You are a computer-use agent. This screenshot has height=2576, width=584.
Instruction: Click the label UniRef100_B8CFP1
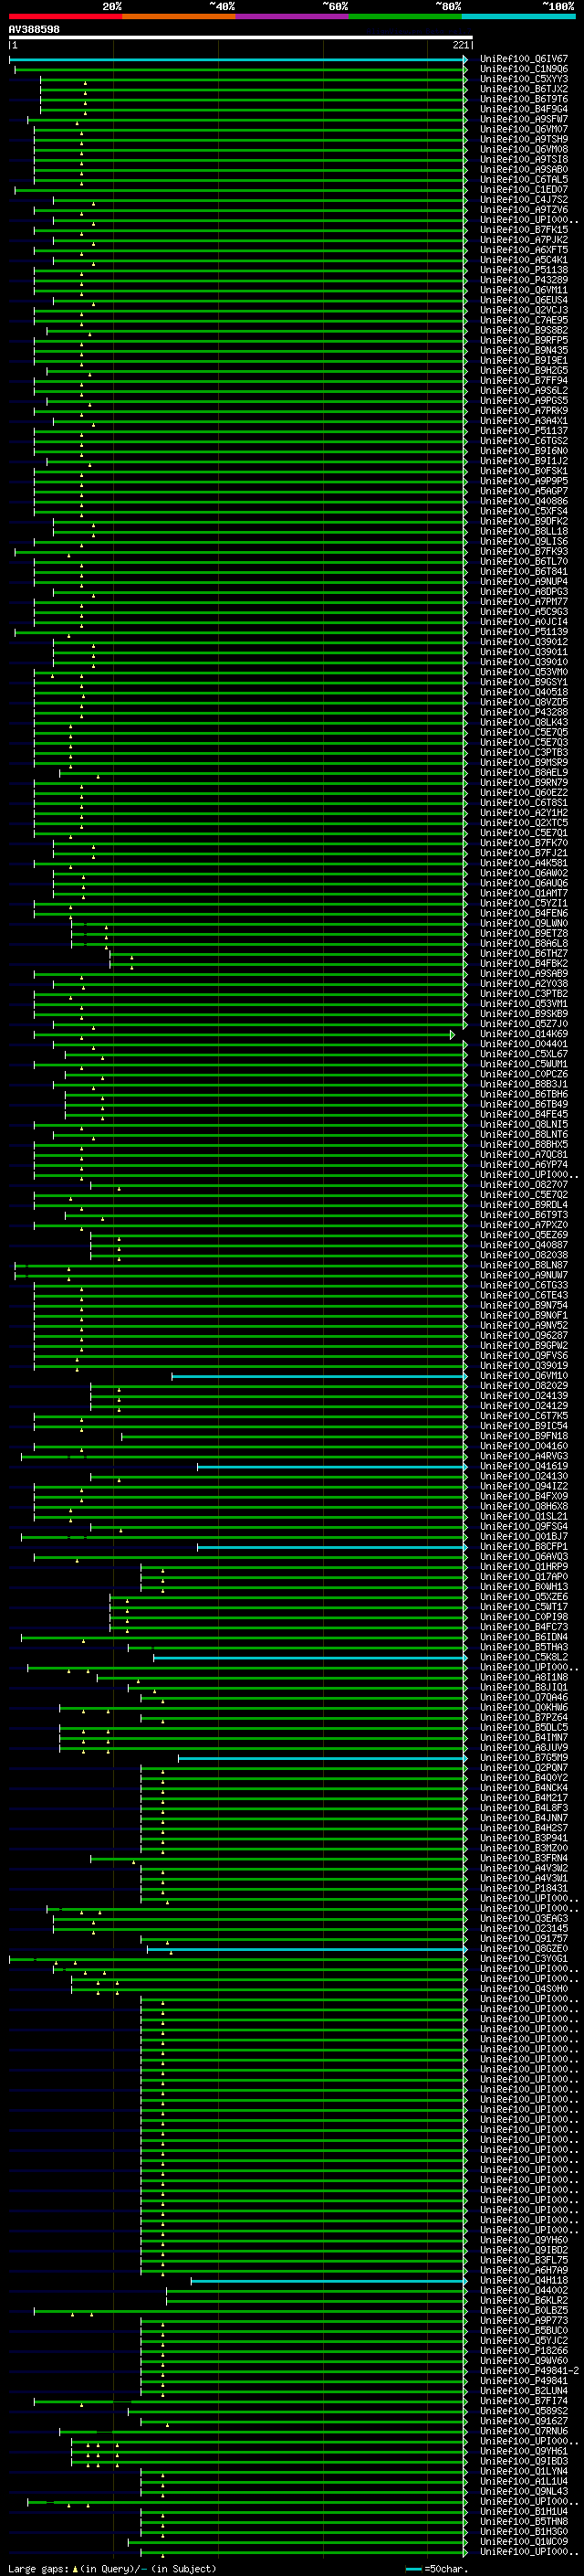(x=523, y=1547)
